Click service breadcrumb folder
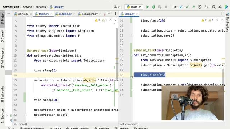This screenshot has width=230, height=129. pyautogui.click(x=27, y=7)
